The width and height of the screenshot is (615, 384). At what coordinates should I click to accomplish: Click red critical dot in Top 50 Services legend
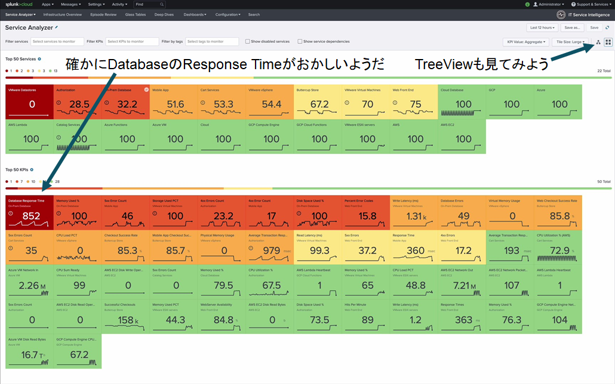pos(7,71)
